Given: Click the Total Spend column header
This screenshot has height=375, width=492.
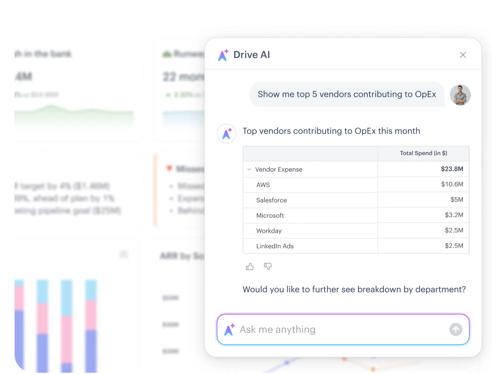Looking at the screenshot, I should pyautogui.click(x=423, y=153).
